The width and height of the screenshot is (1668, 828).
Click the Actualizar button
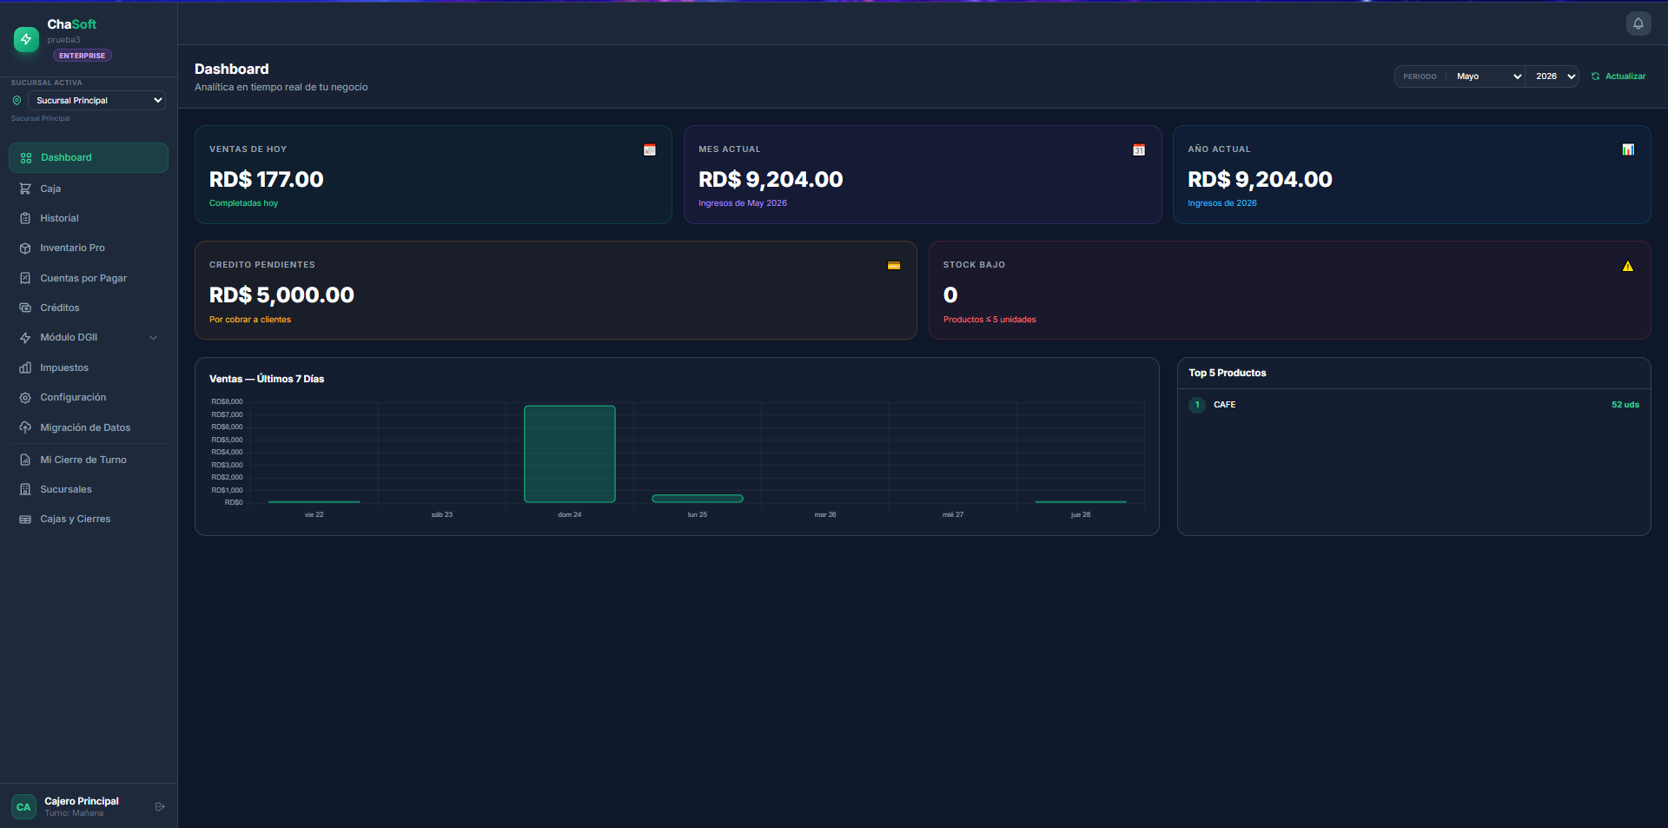tap(1618, 76)
